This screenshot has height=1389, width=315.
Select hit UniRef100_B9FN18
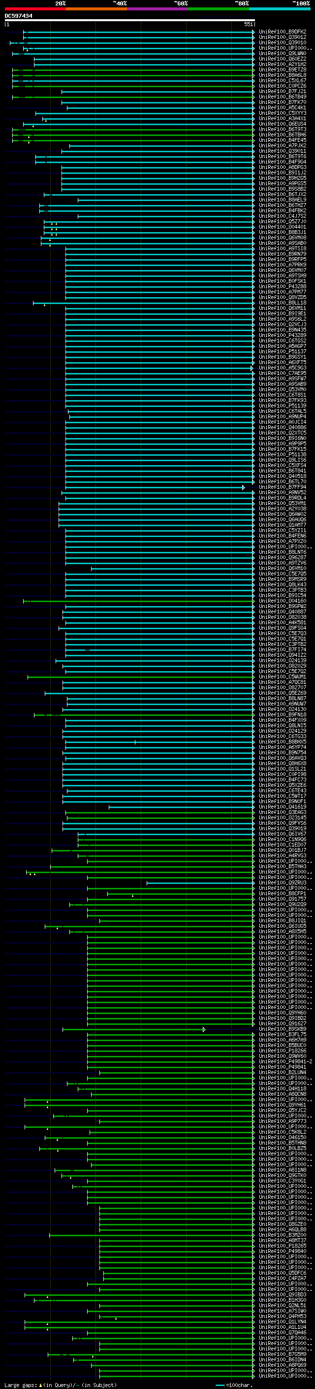coord(283,714)
